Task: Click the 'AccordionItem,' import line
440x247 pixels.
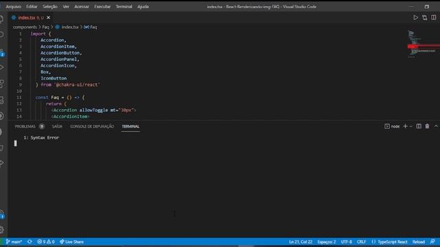Action: (58, 47)
